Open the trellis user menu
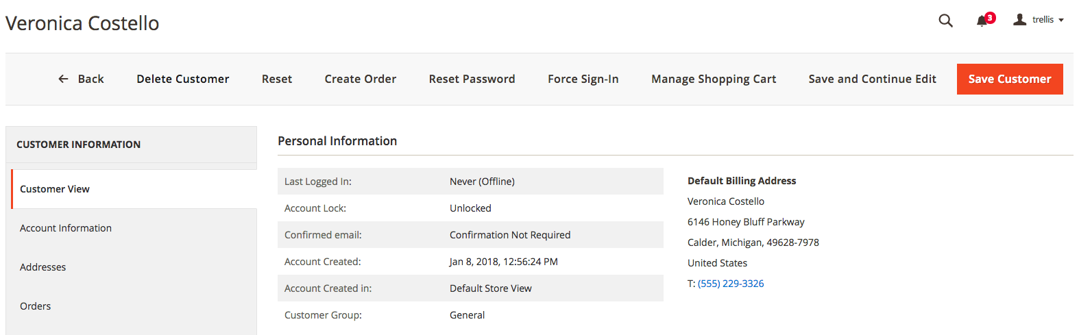This screenshot has width=1079, height=335. 1039,20
